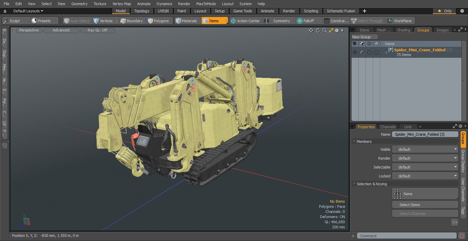Image resolution: width=468 pixels, height=241 pixels.
Task: Click the viewport zoom magnifier icon
Action: pyautogui.click(x=324, y=30)
